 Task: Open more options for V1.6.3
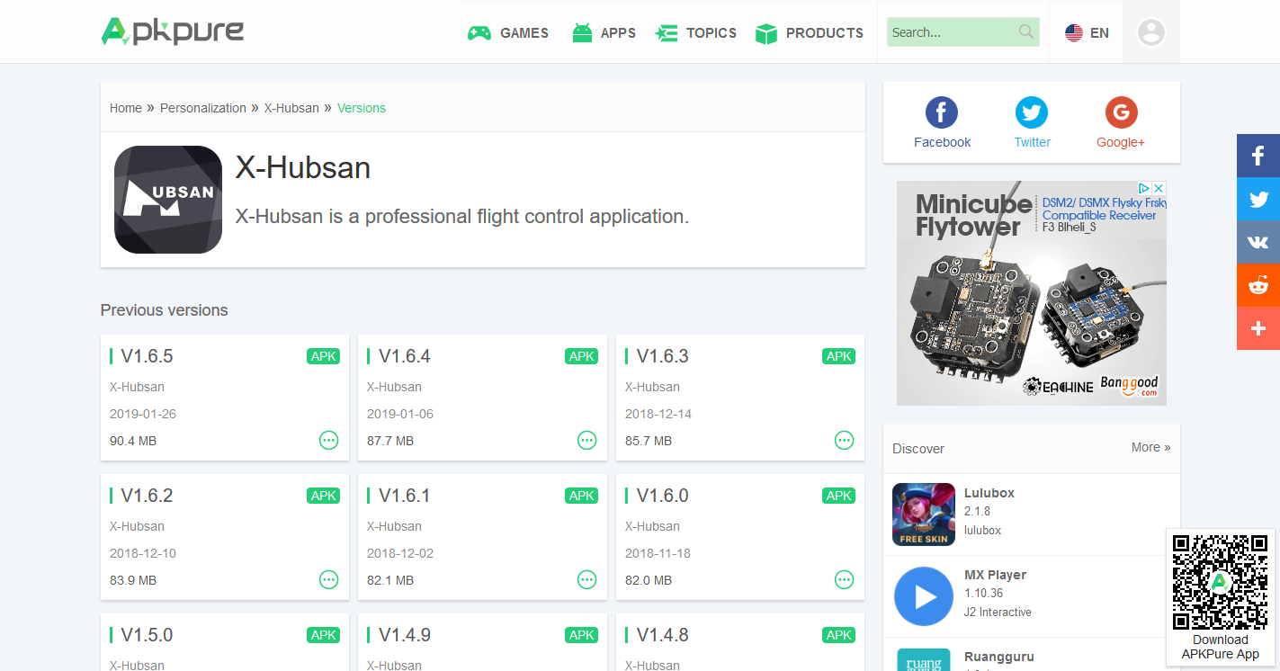click(844, 440)
